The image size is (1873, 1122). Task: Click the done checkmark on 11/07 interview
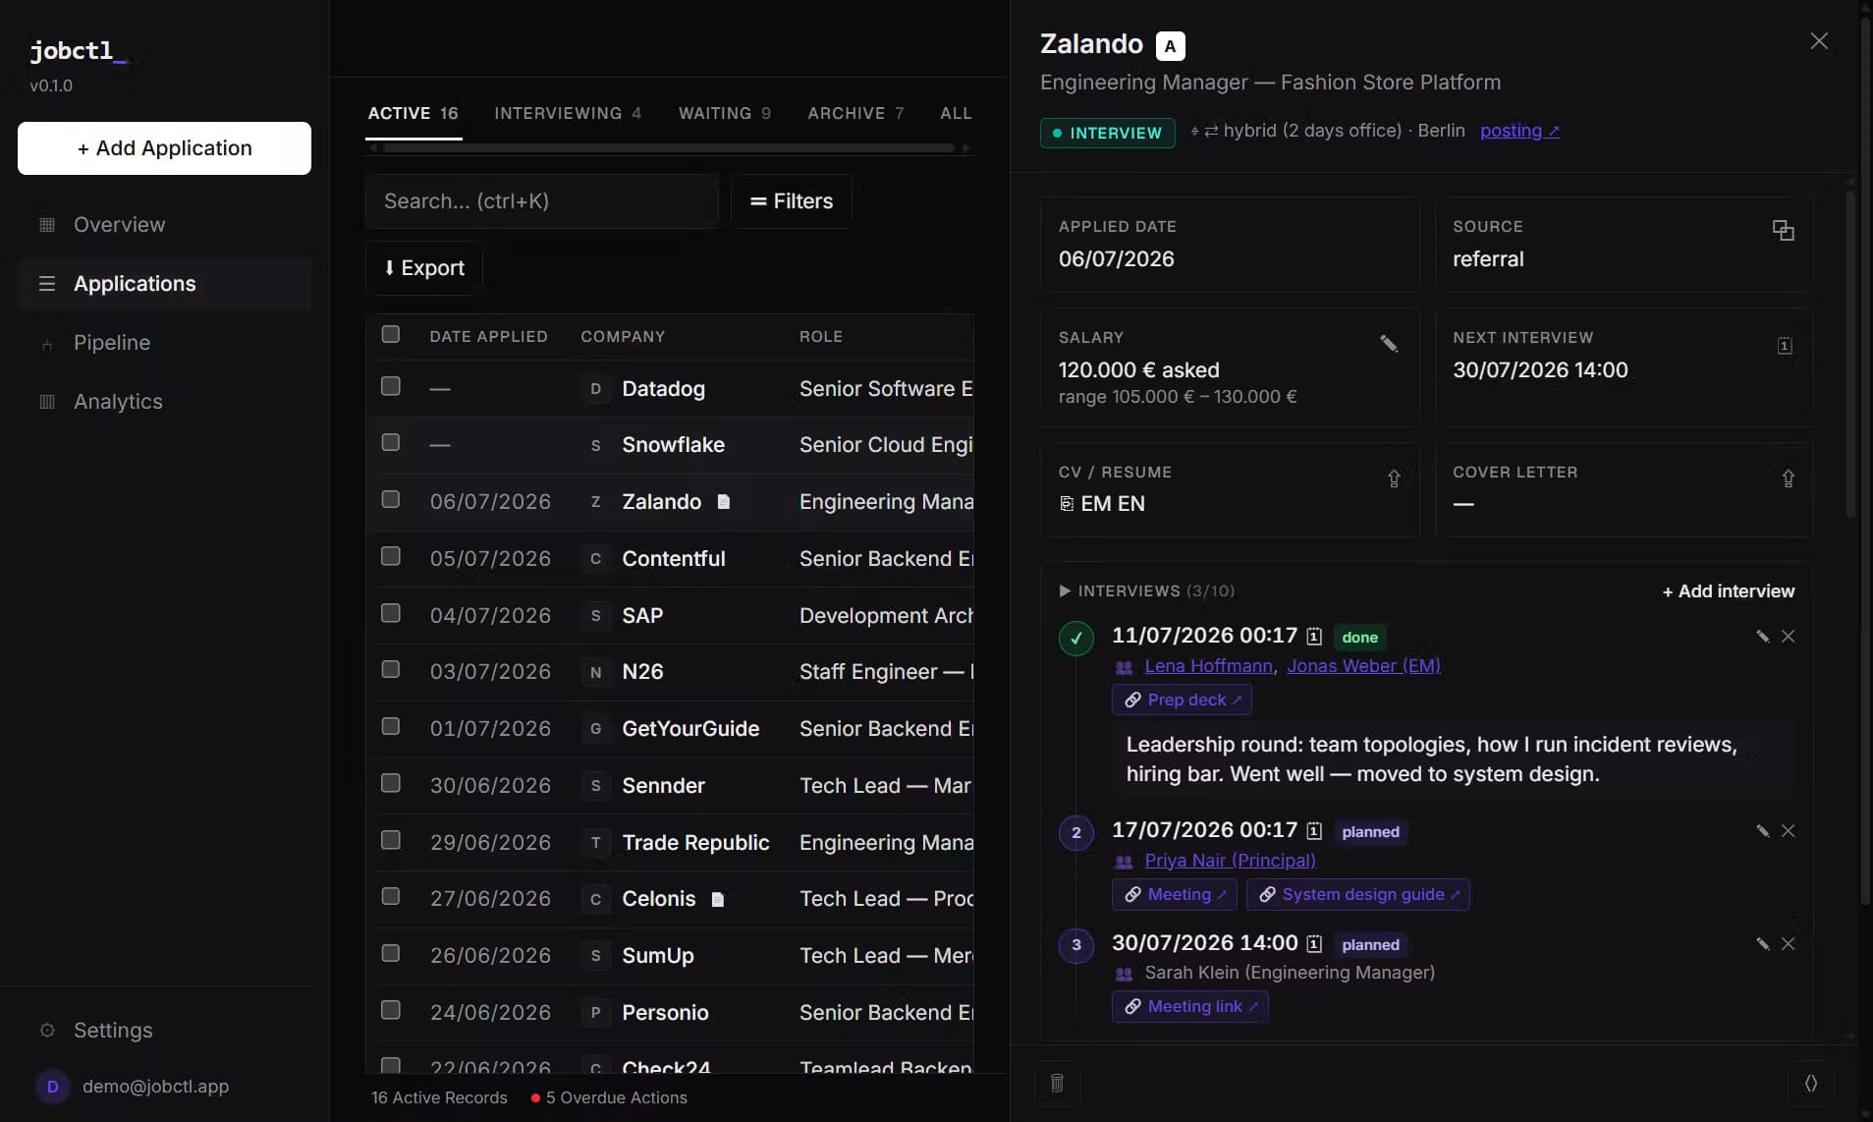(1076, 639)
